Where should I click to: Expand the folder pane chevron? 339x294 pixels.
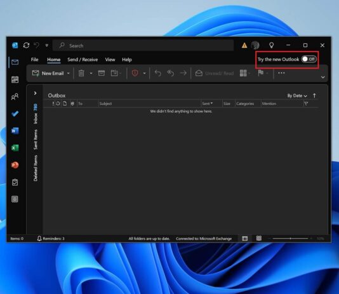pos(35,93)
